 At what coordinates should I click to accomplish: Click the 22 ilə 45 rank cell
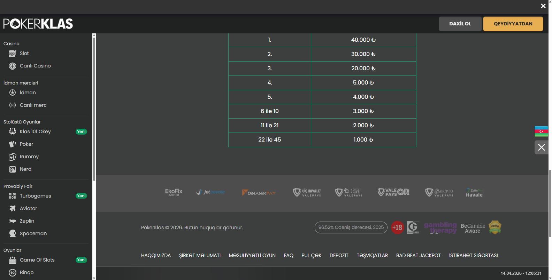(x=270, y=140)
